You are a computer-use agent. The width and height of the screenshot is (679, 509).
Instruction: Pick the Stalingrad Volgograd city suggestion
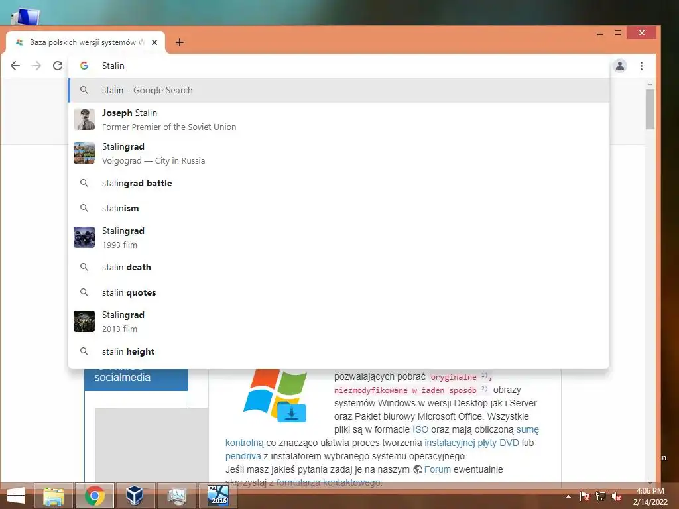pos(339,153)
